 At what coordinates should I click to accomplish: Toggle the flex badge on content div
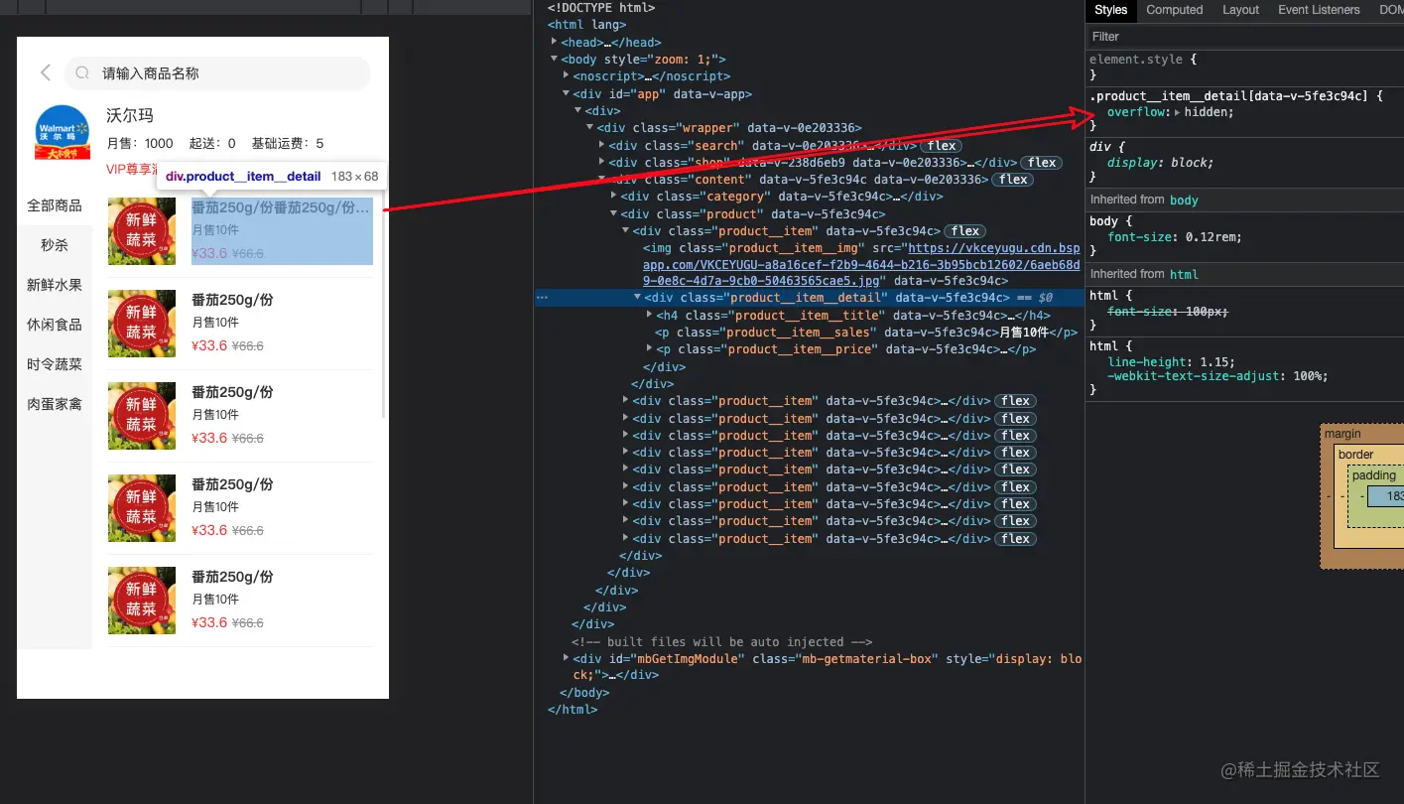pos(1013,180)
